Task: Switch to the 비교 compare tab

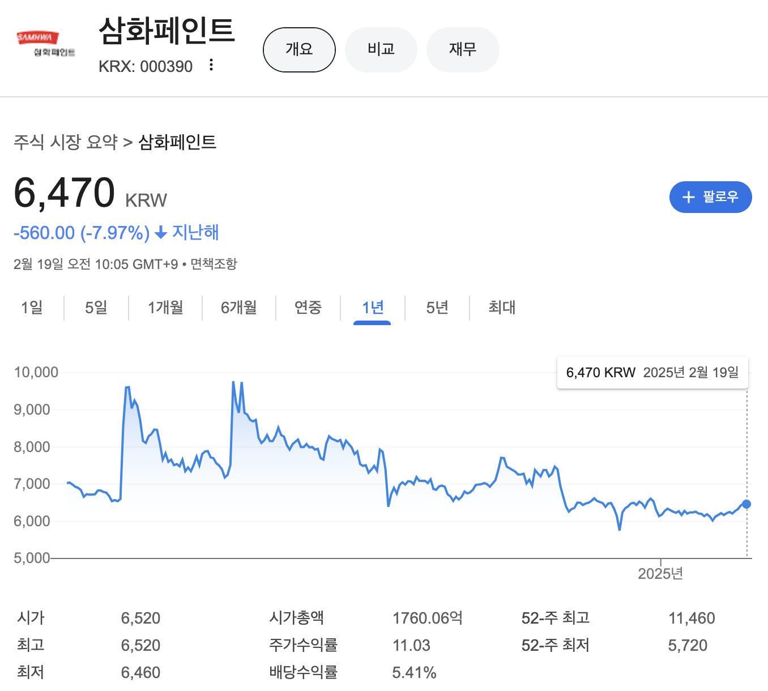Action: (x=381, y=50)
